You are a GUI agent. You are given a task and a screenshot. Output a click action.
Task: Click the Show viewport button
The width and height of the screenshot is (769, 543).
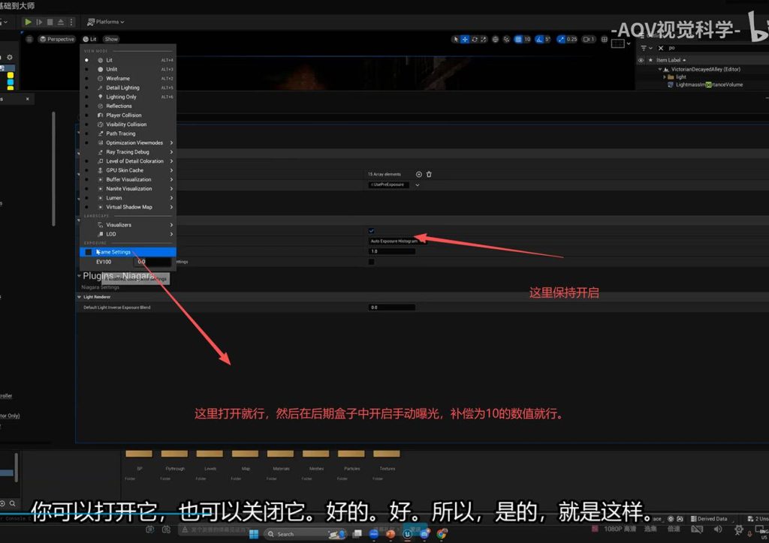111,39
